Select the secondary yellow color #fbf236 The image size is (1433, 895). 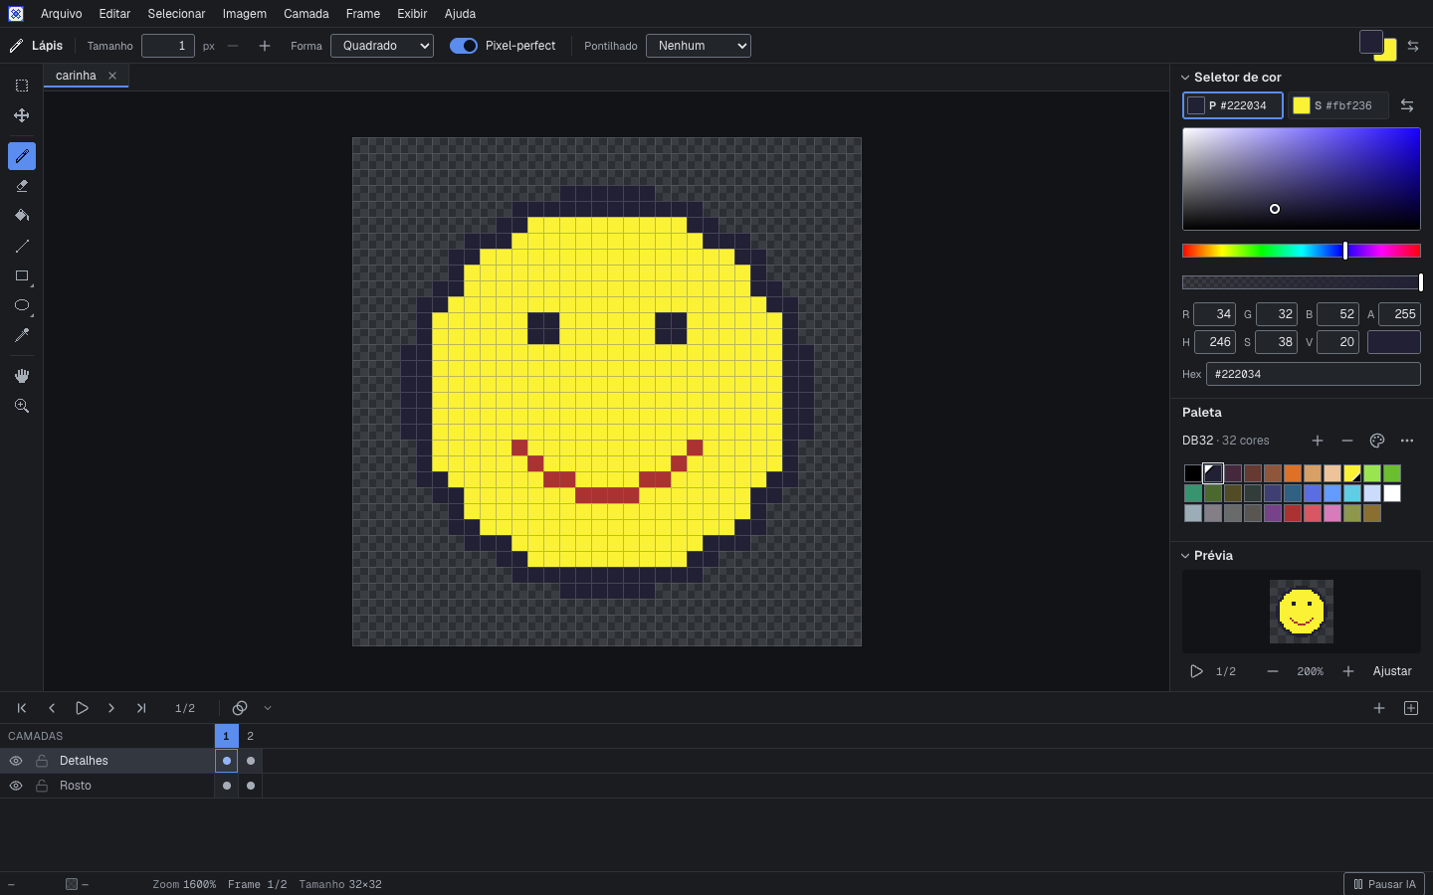[1337, 105]
